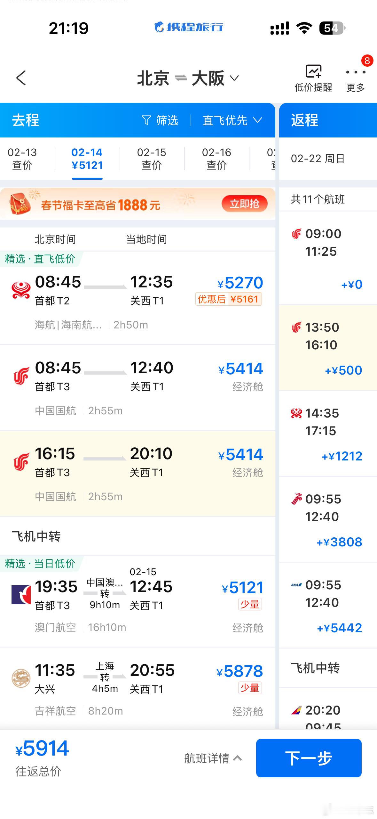Expand the 北京 大阪 route dropdown
Image resolution: width=377 pixels, height=819 pixels.
(x=234, y=78)
